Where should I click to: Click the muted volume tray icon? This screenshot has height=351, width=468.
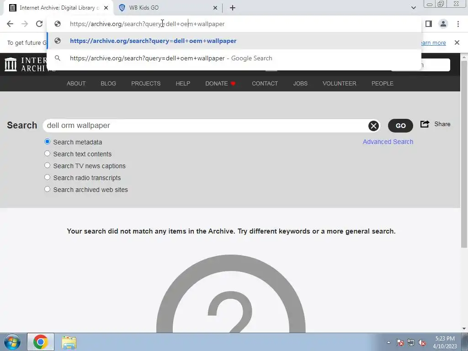tap(422, 342)
